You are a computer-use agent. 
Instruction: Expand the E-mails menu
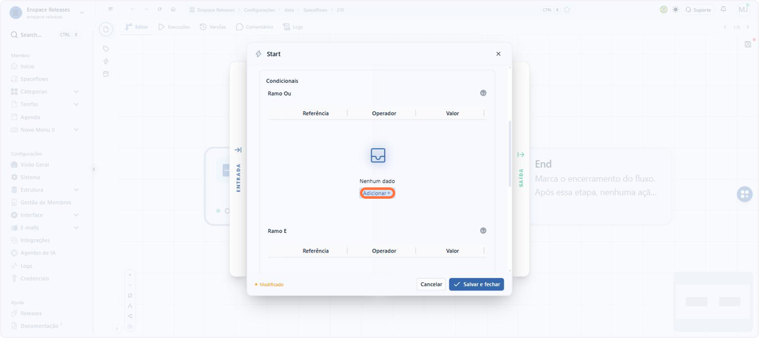point(46,228)
